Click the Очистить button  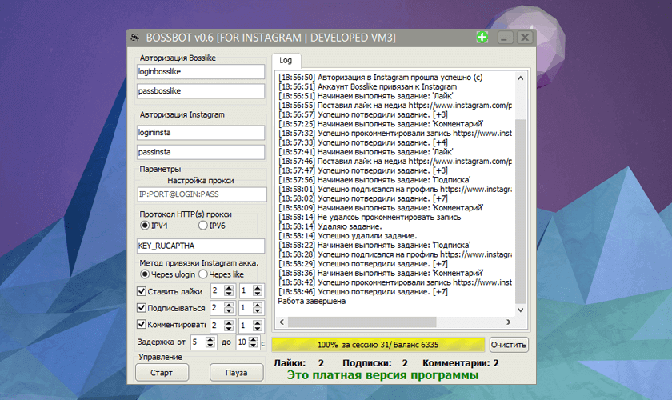click(509, 345)
